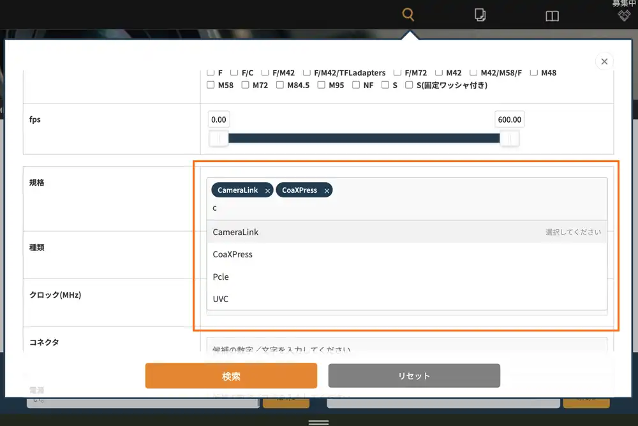Viewport: 638px width, 426px height.
Task: Enable the F/M42 checkbox
Action: click(x=265, y=73)
